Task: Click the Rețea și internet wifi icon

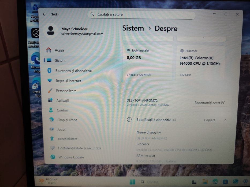Action: click(50, 80)
